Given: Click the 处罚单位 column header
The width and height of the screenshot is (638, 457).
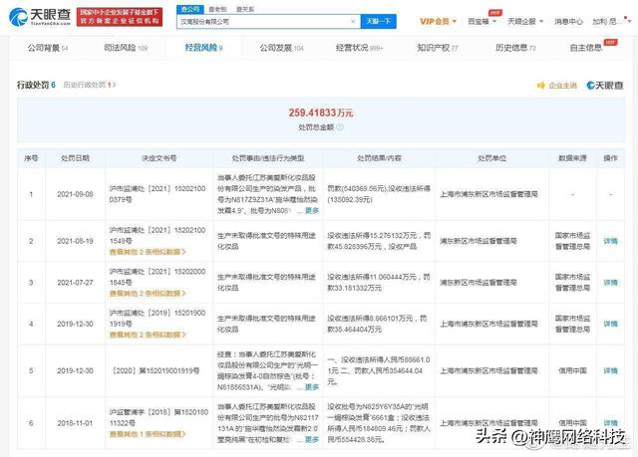Looking at the screenshot, I should tap(491, 158).
